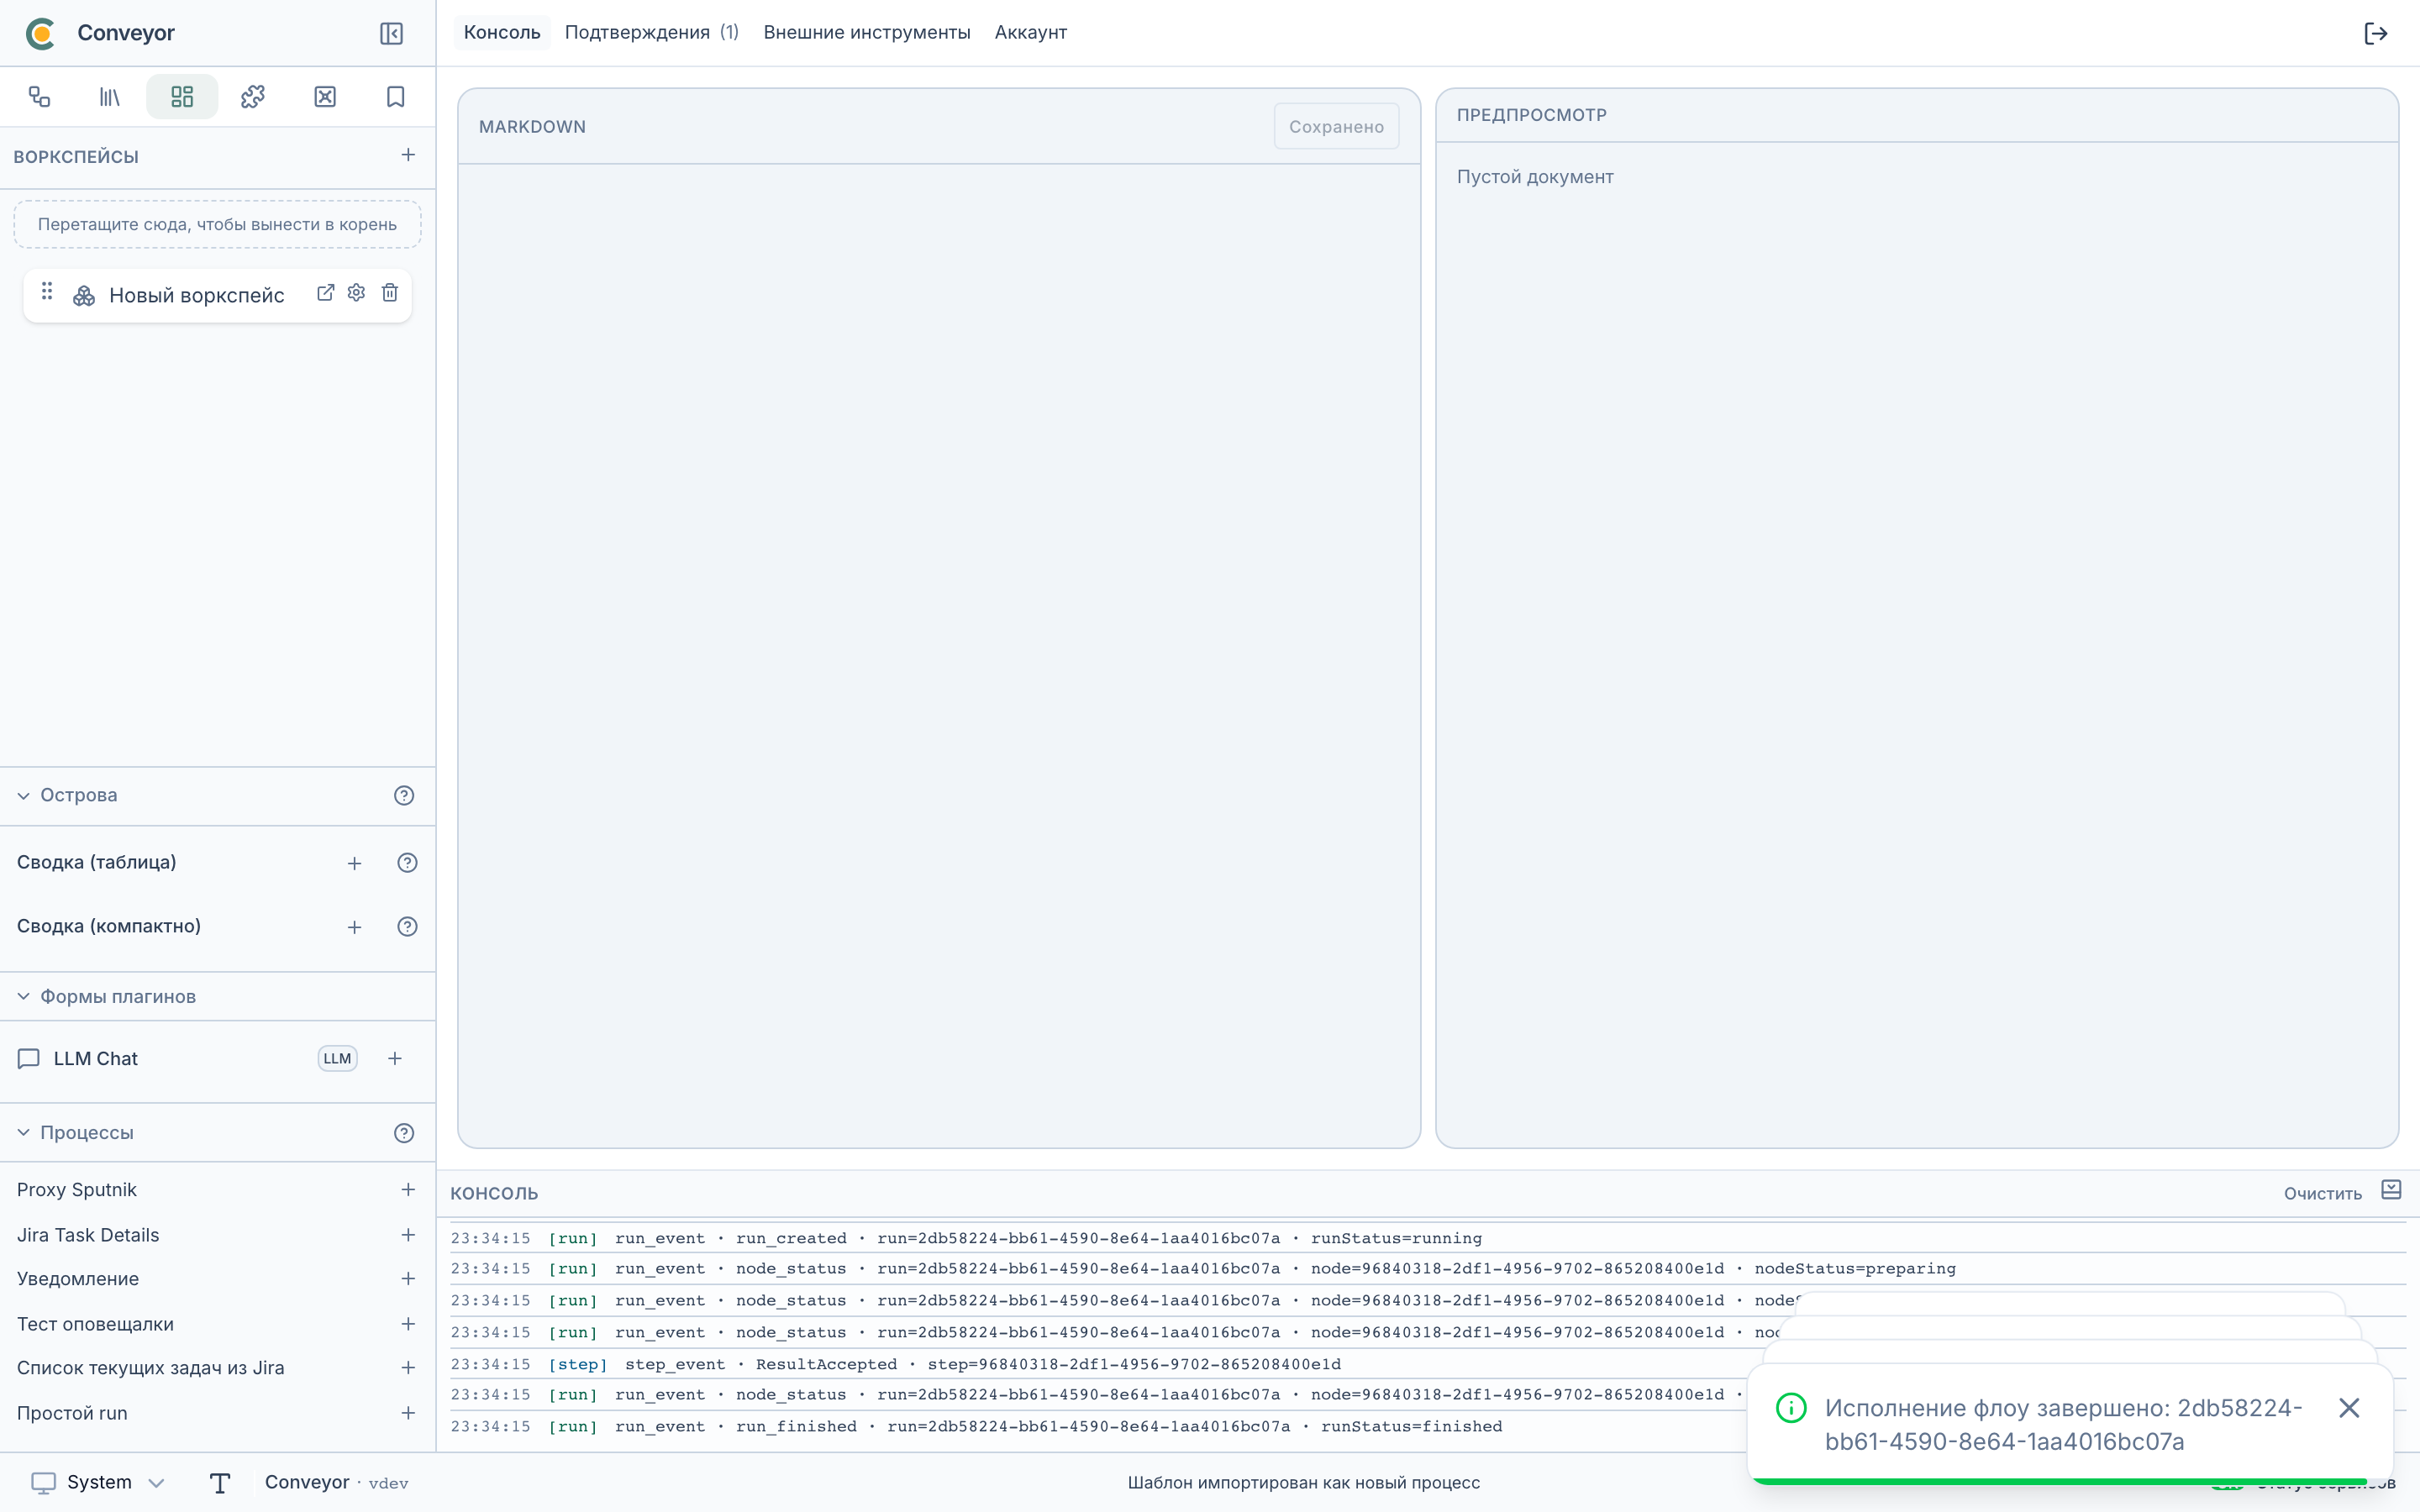Collapse the Острова section

(x=23, y=796)
